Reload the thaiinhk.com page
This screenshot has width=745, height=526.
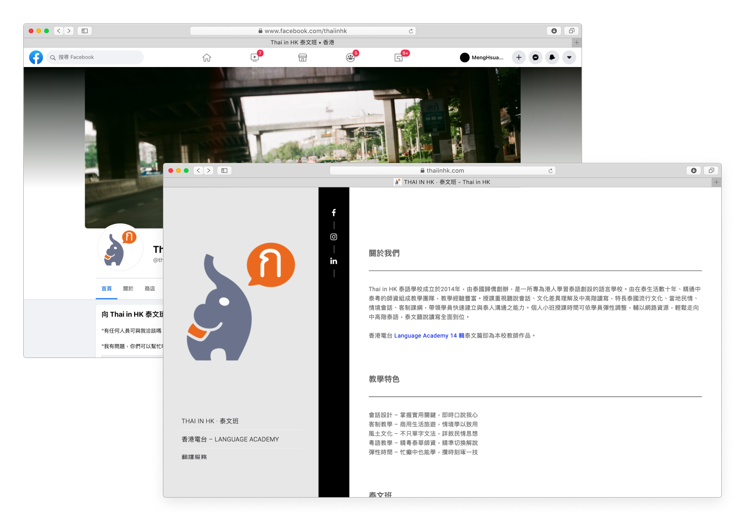coord(550,171)
